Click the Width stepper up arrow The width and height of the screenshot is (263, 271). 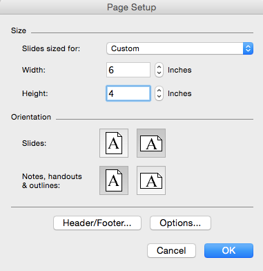pos(159,67)
